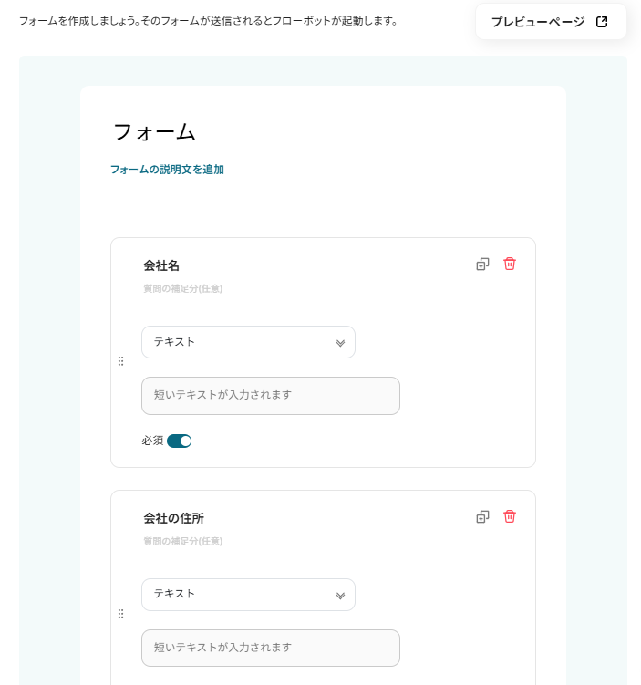Image resolution: width=641 pixels, height=685 pixels.
Task: Duplicate the 会社名 question
Action: click(482, 265)
